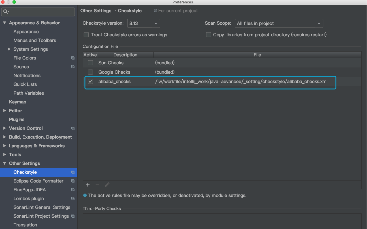Open Notifications settings
Image resolution: width=367 pixels, height=229 pixels.
pyautogui.click(x=27, y=76)
